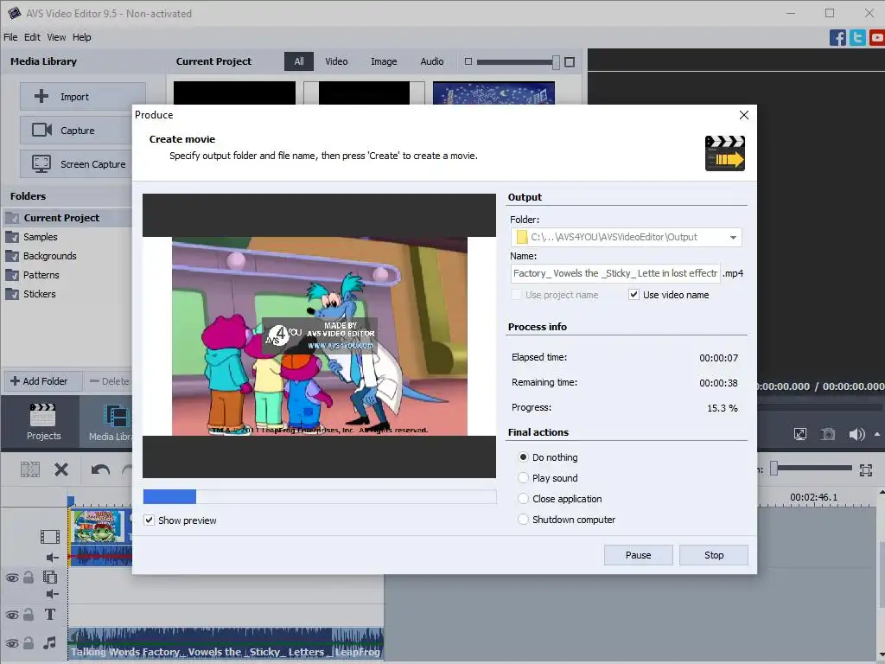Close the Produce dialog

pyautogui.click(x=744, y=115)
